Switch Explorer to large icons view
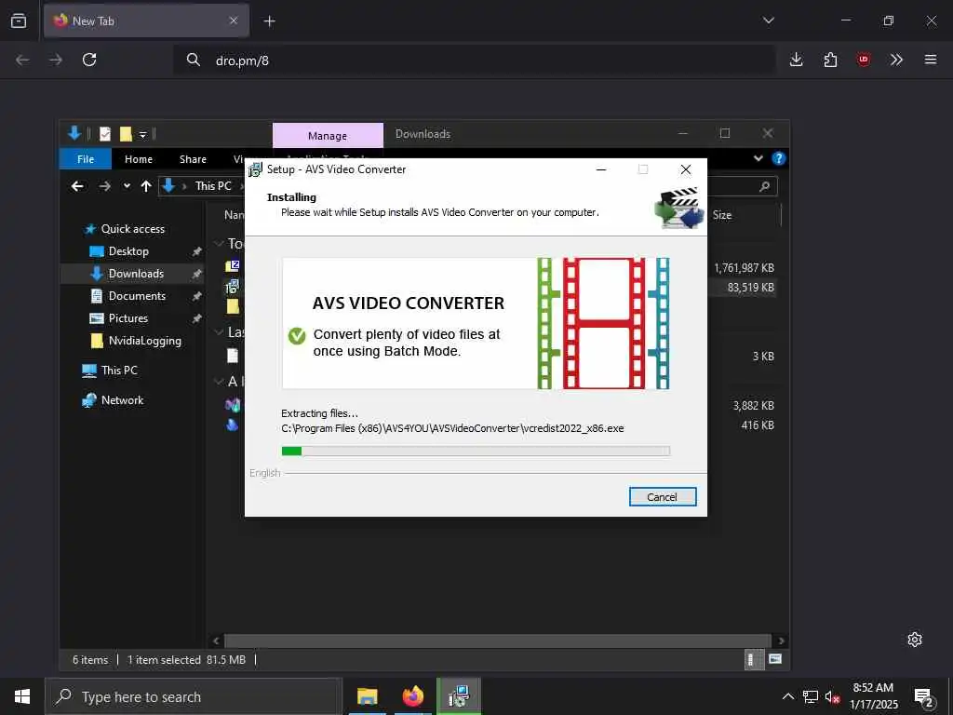This screenshot has width=953, height=715. (775, 659)
